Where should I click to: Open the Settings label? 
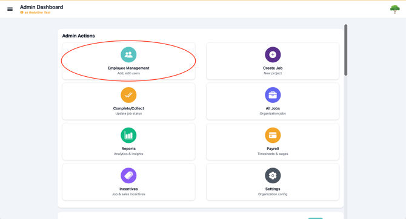(x=273, y=189)
